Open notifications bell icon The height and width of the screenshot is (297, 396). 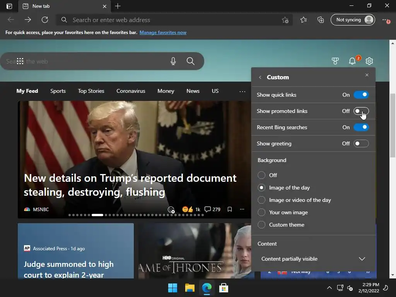coord(352,61)
